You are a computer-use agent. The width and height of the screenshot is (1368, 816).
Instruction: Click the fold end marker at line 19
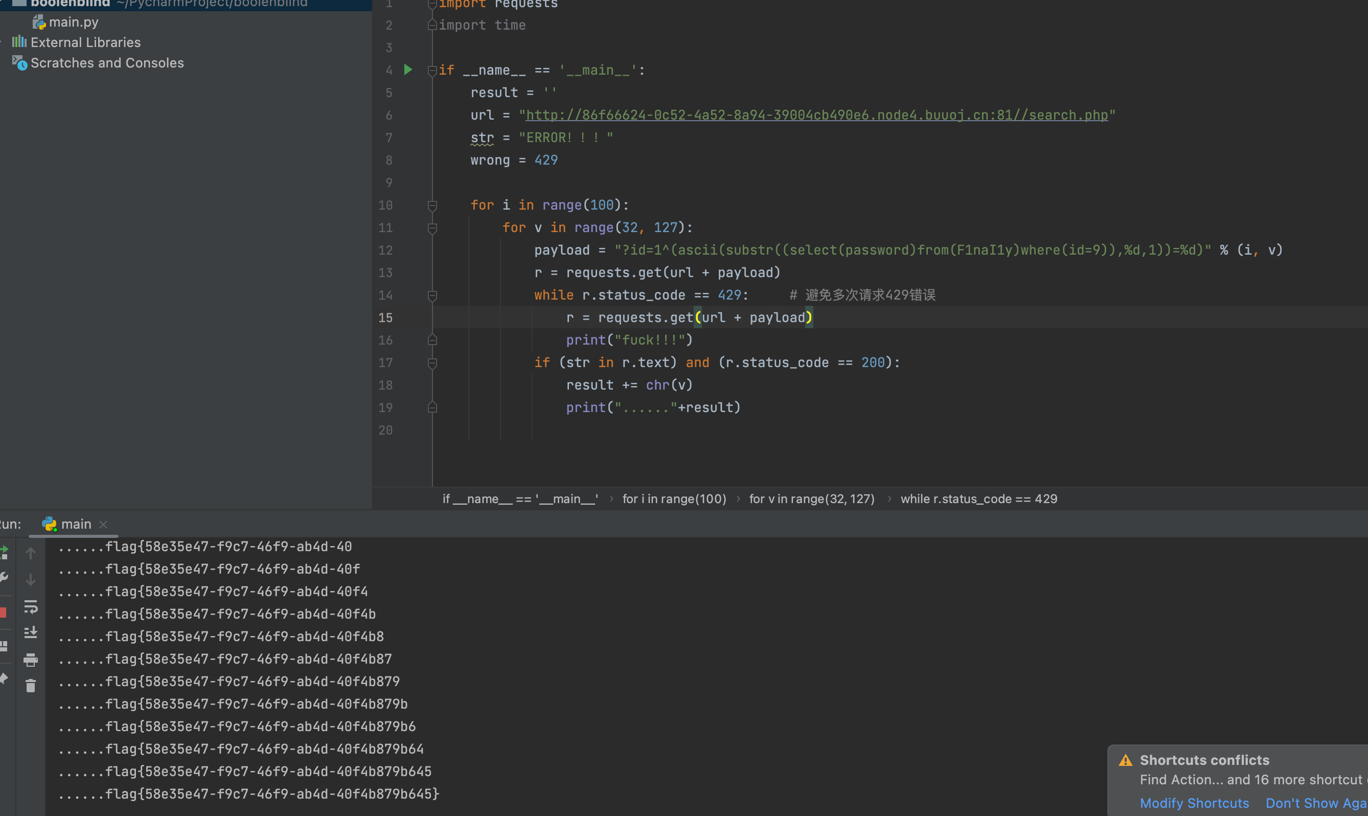click(x=432, y=408)
